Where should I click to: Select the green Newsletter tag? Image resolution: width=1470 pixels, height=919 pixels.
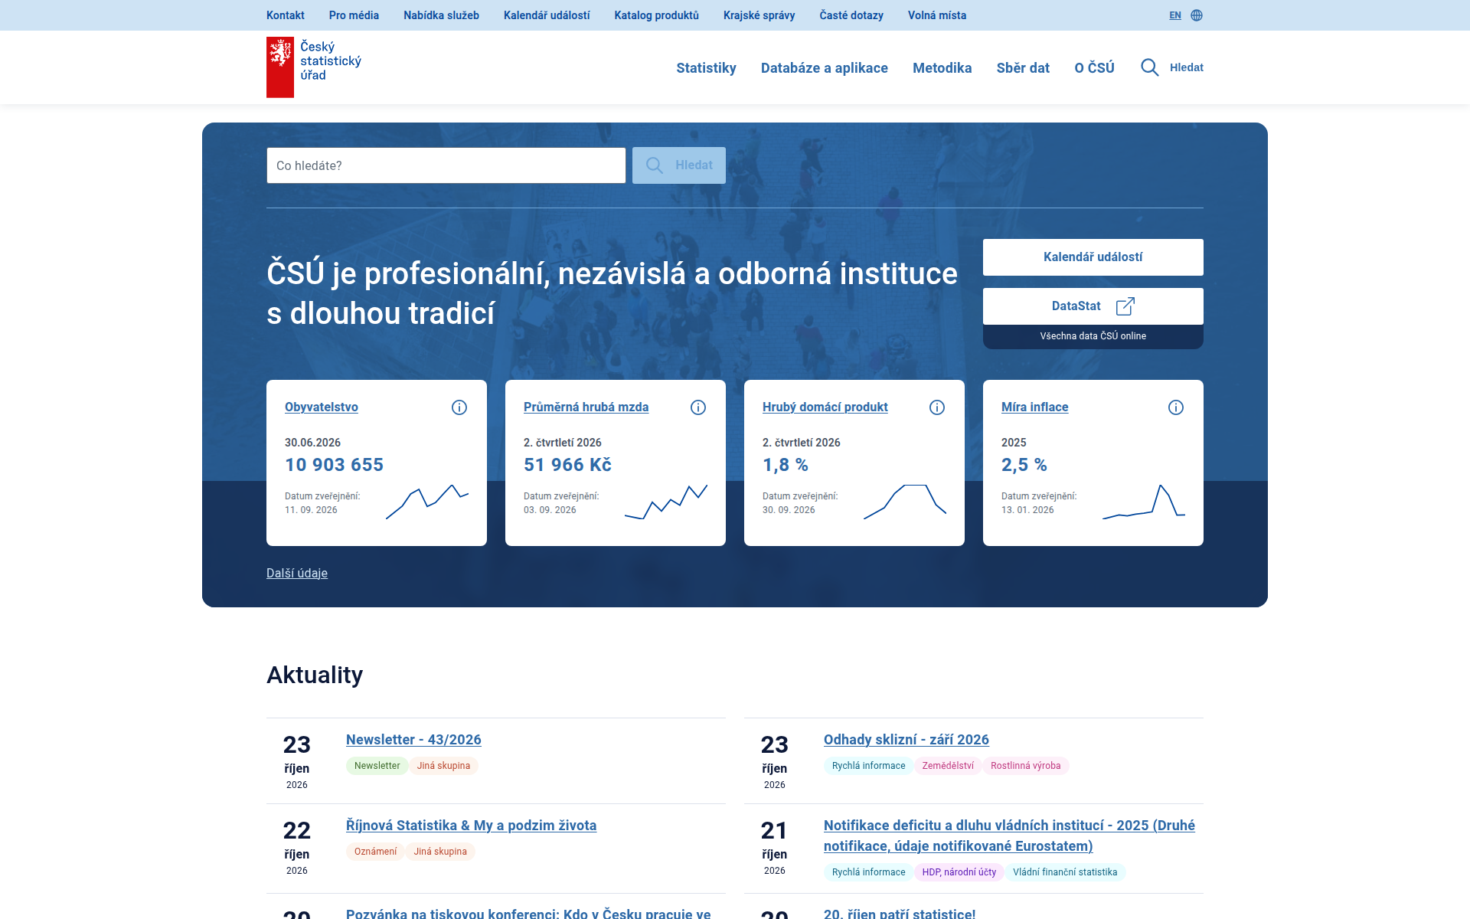click(x=377, y=766)
